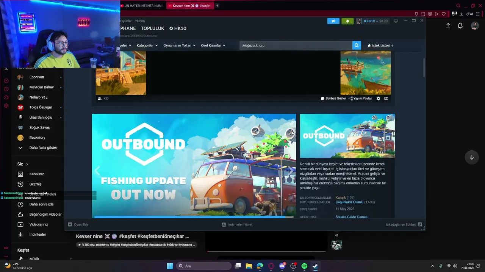Show hidden system tray icons

433,266
